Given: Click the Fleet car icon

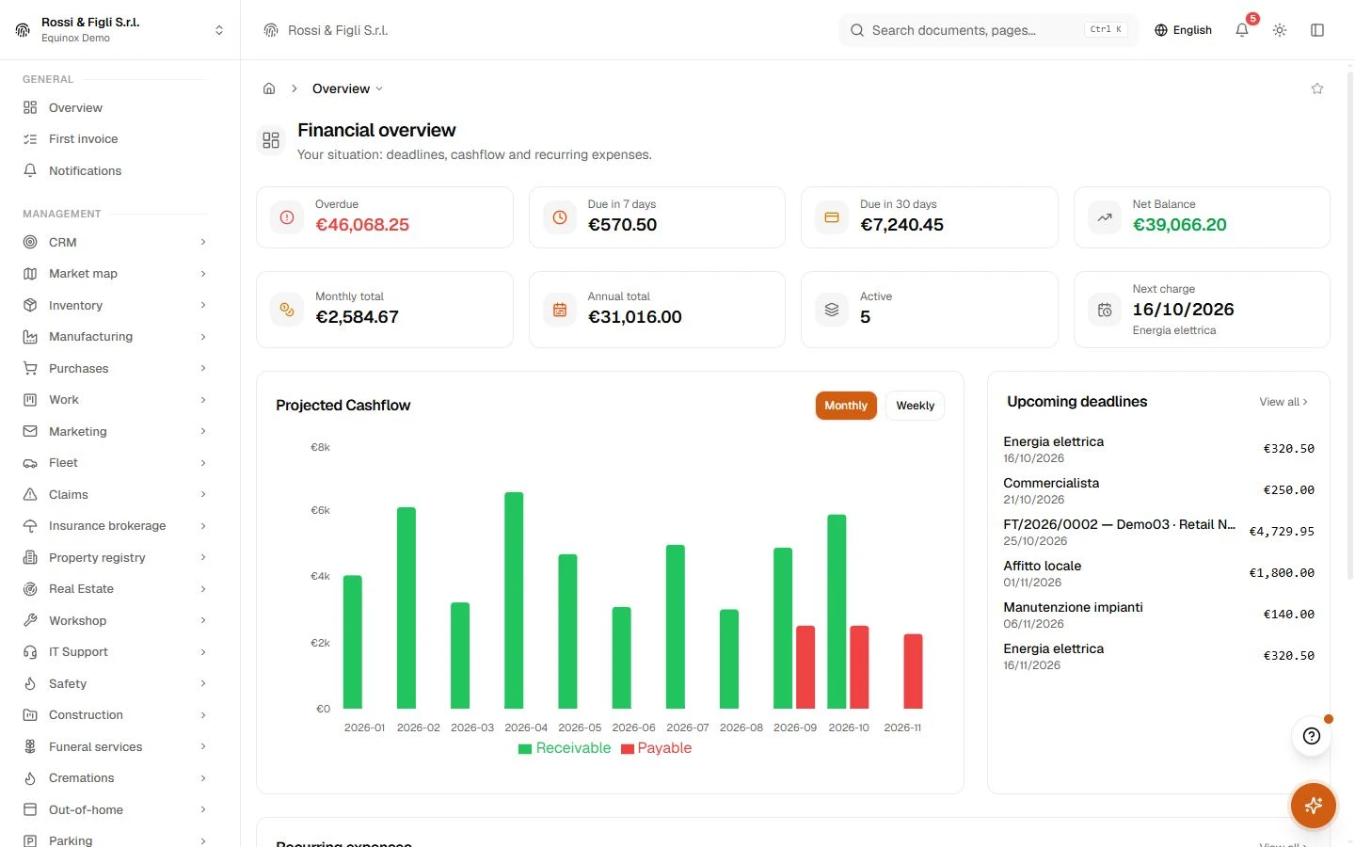Looking at the screenshot, I should (x=30, y=463).
